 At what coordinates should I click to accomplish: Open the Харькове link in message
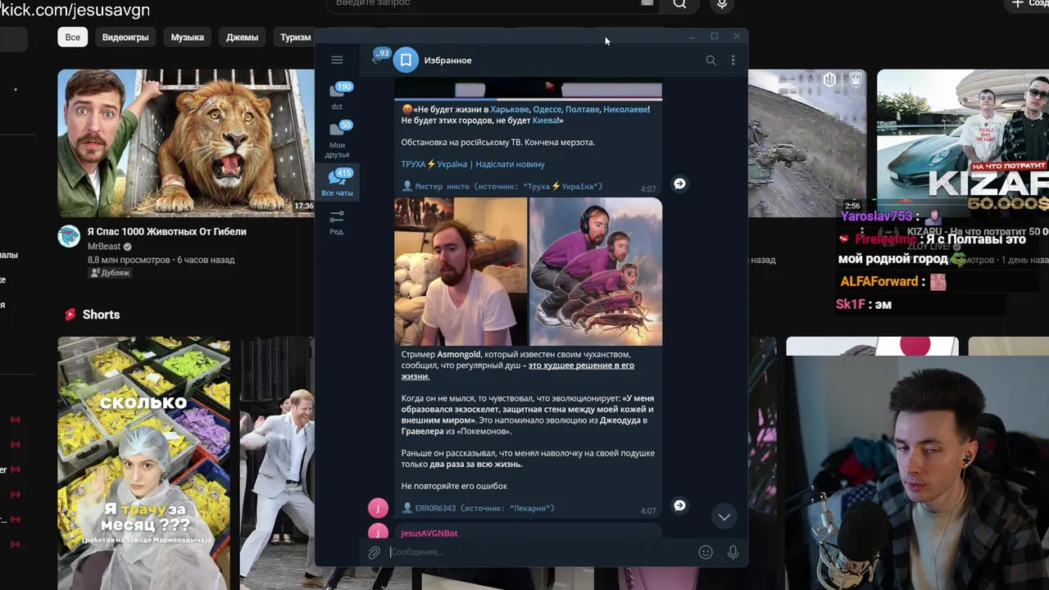point(510,109)
